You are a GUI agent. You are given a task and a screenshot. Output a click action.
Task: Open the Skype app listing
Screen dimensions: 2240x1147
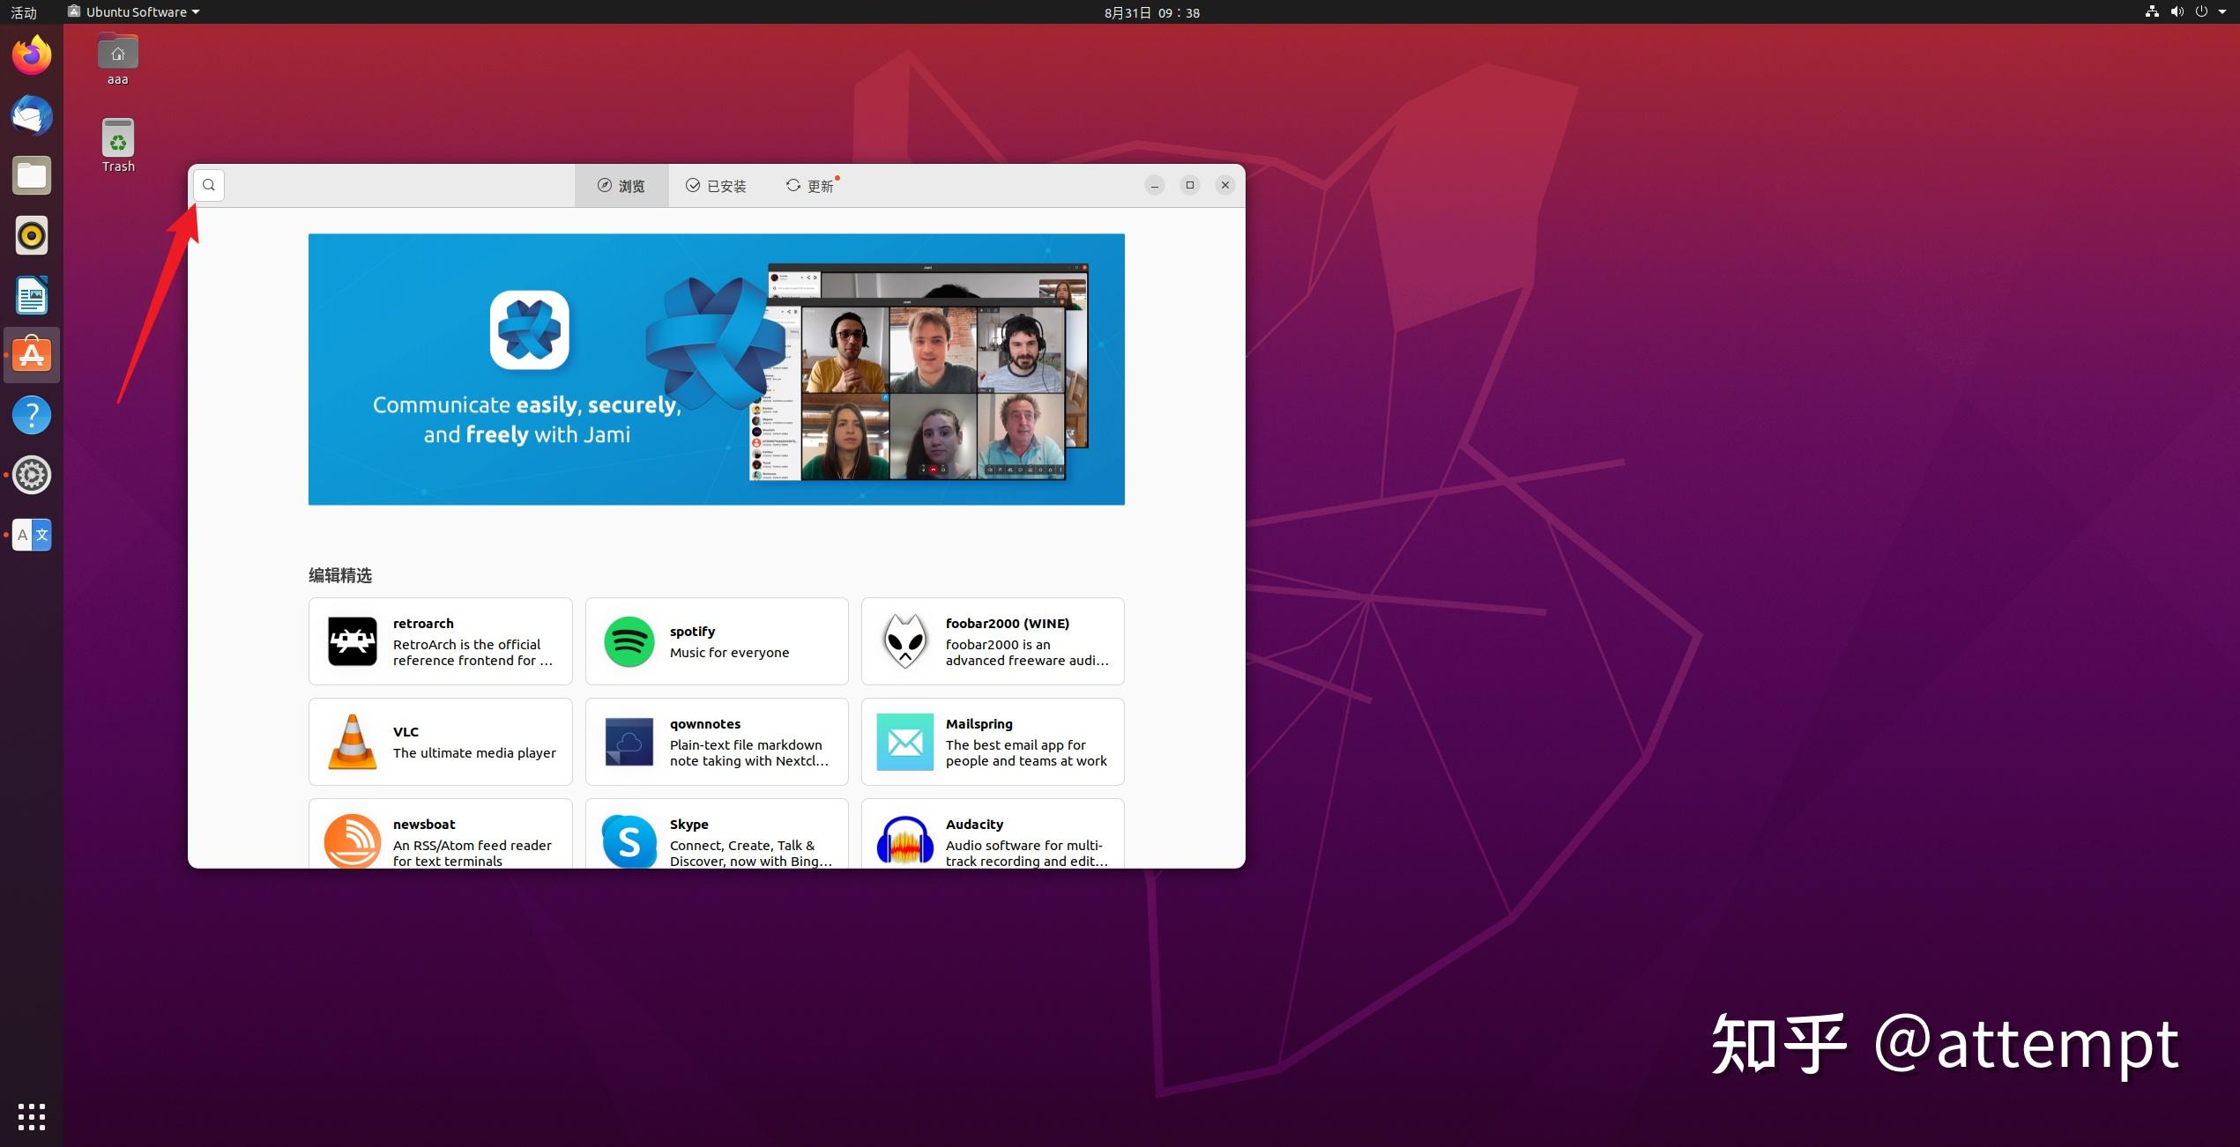coord(716,841)
